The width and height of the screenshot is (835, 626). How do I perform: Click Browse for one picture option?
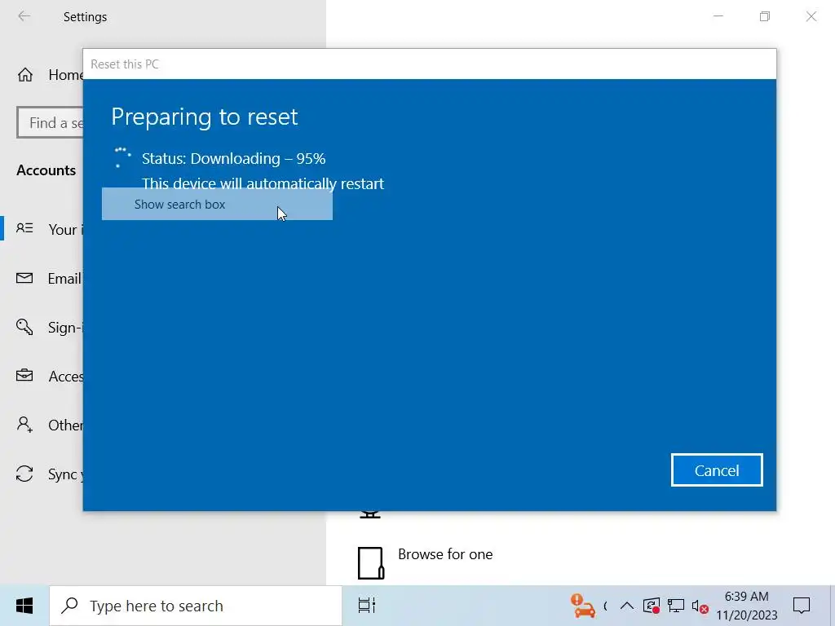445,554
